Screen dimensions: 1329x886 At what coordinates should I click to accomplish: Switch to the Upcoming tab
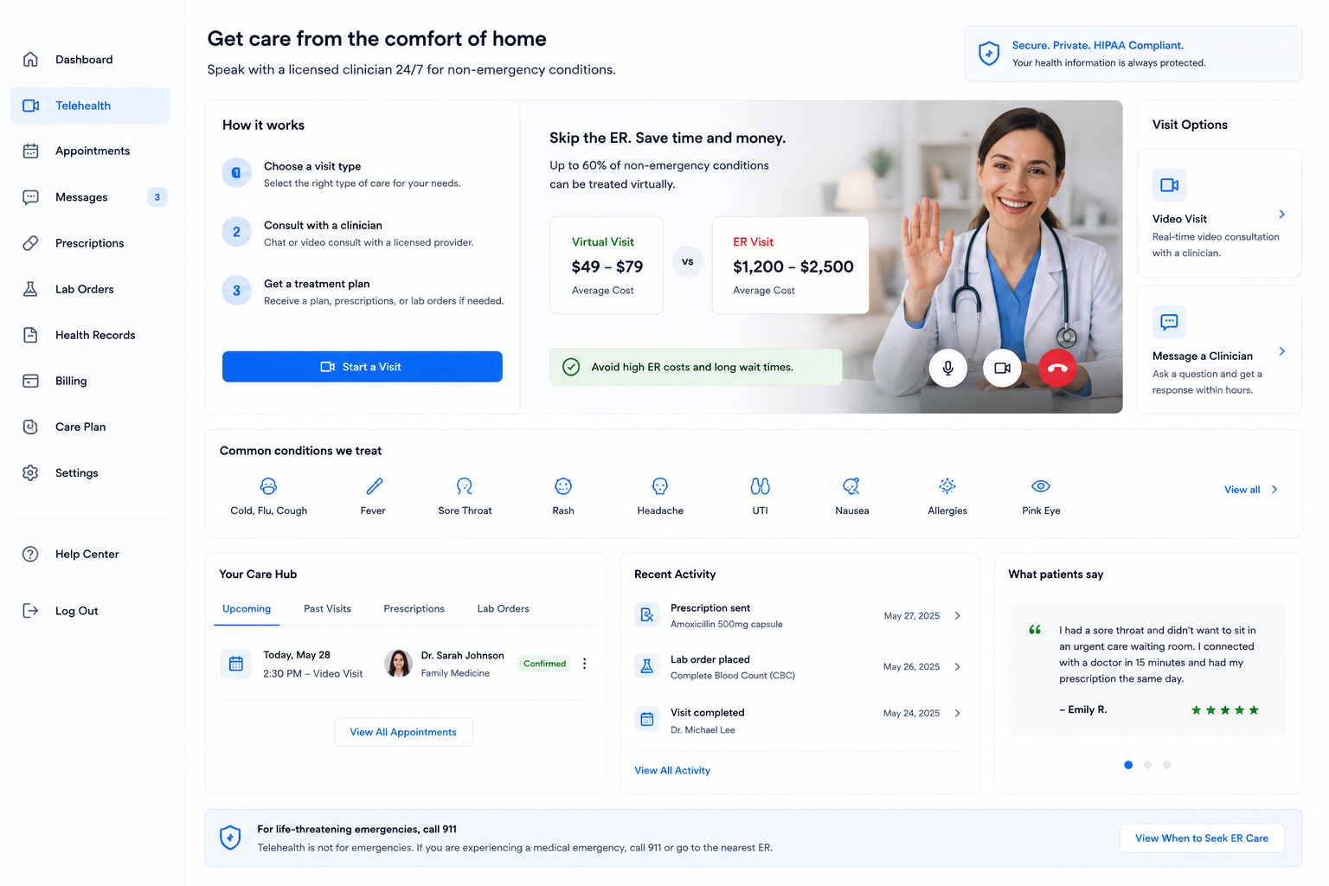(247, 609)
